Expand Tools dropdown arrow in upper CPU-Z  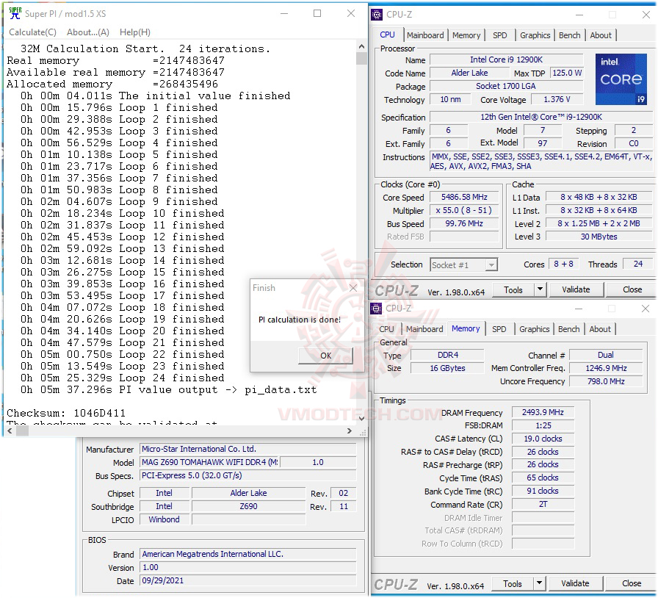[x=540, y=289]
